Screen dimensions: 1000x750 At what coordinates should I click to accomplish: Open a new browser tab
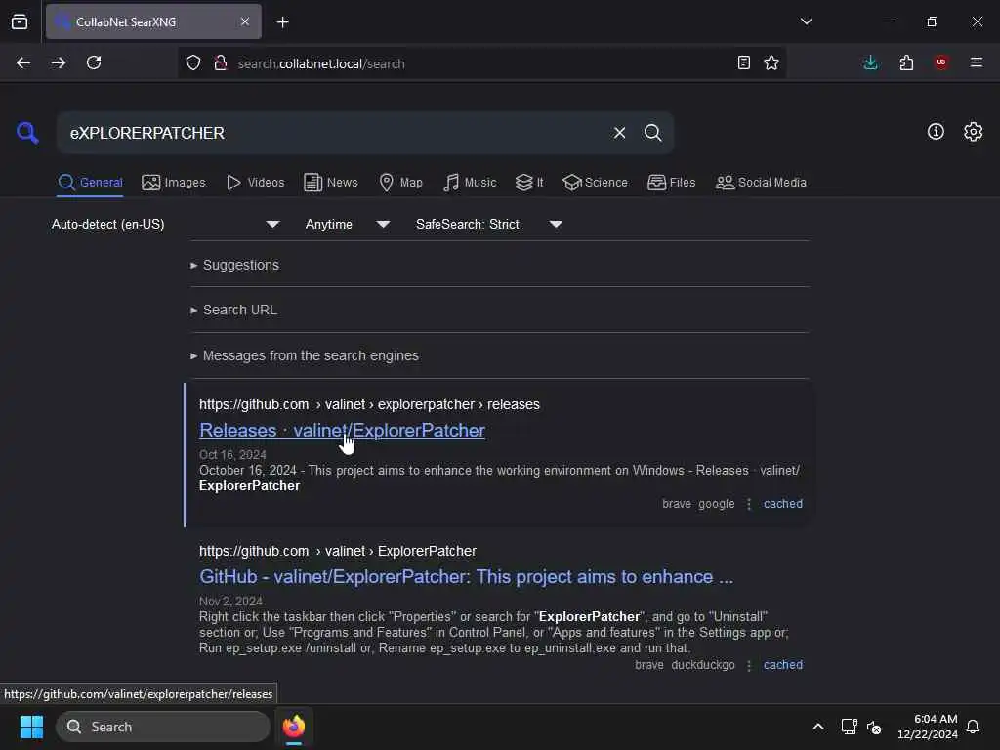tap(282, 22)
